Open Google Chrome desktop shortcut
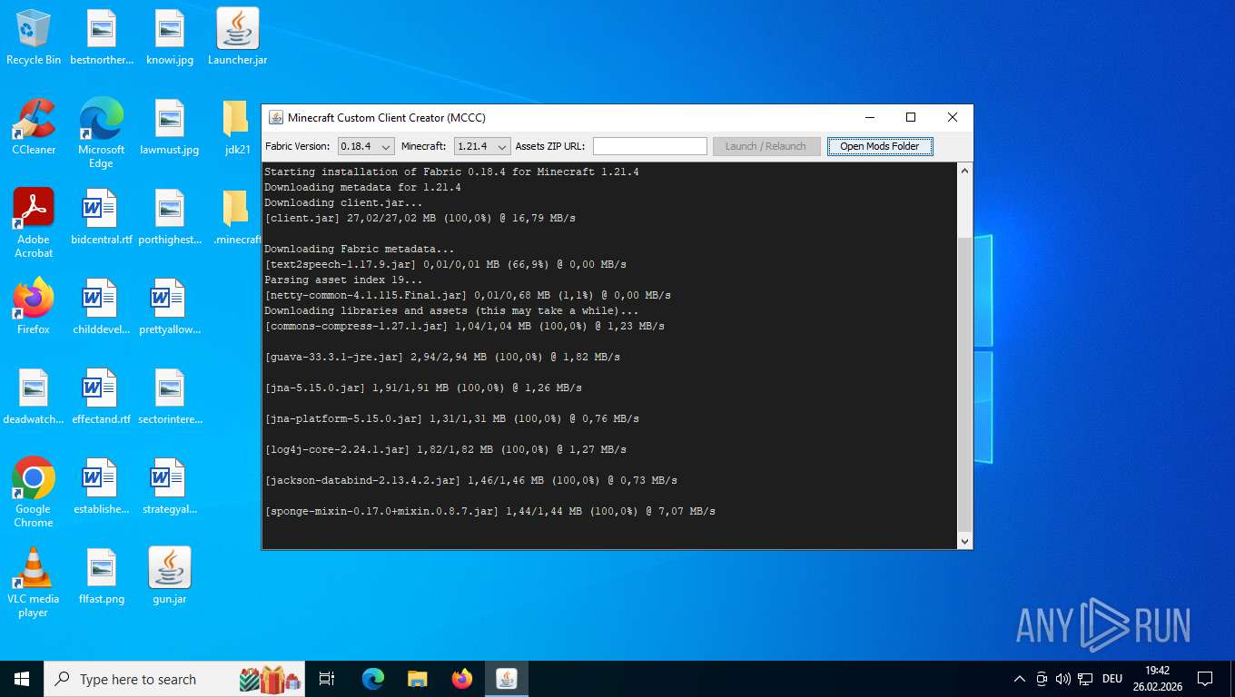The image size is (1235, 697). coord(34,492)
